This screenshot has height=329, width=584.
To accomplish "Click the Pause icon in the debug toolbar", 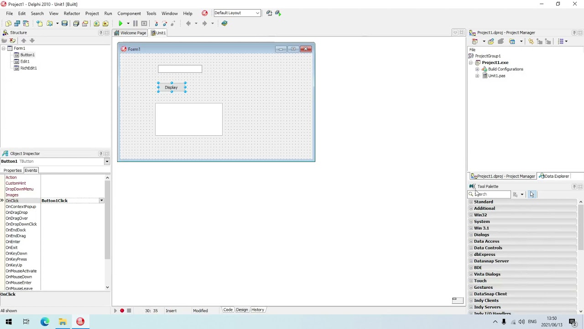I will (x=136, y=23).
